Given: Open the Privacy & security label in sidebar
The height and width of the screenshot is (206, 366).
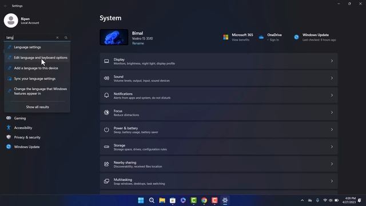Looking at the screenshot, I should pos(27,137).
